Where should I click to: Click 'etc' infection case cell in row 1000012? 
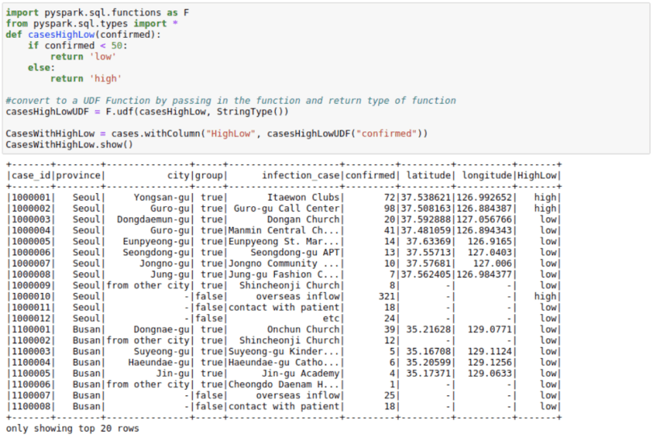click(331, 318)
